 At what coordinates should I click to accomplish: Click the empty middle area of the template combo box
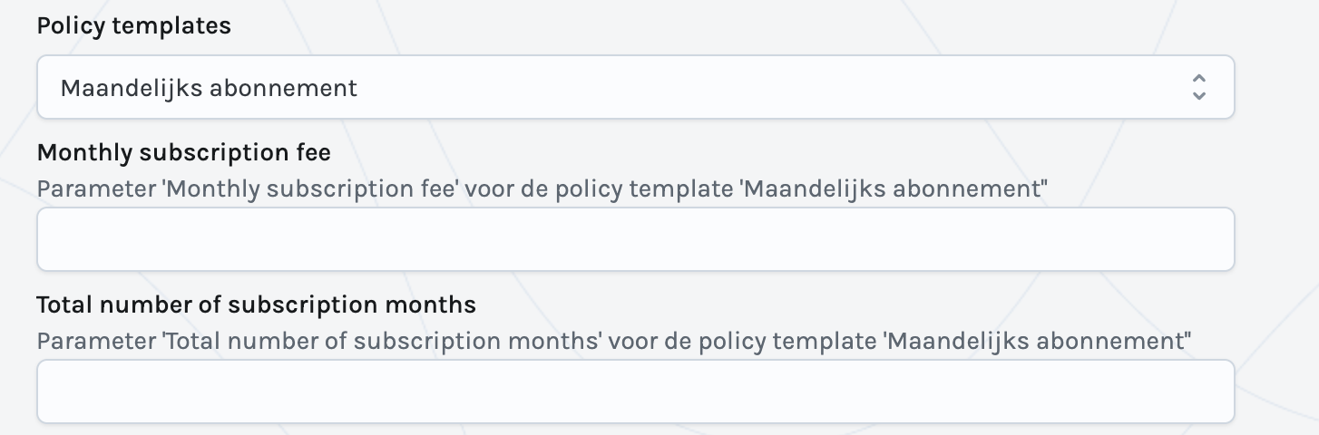coord(726,87)
